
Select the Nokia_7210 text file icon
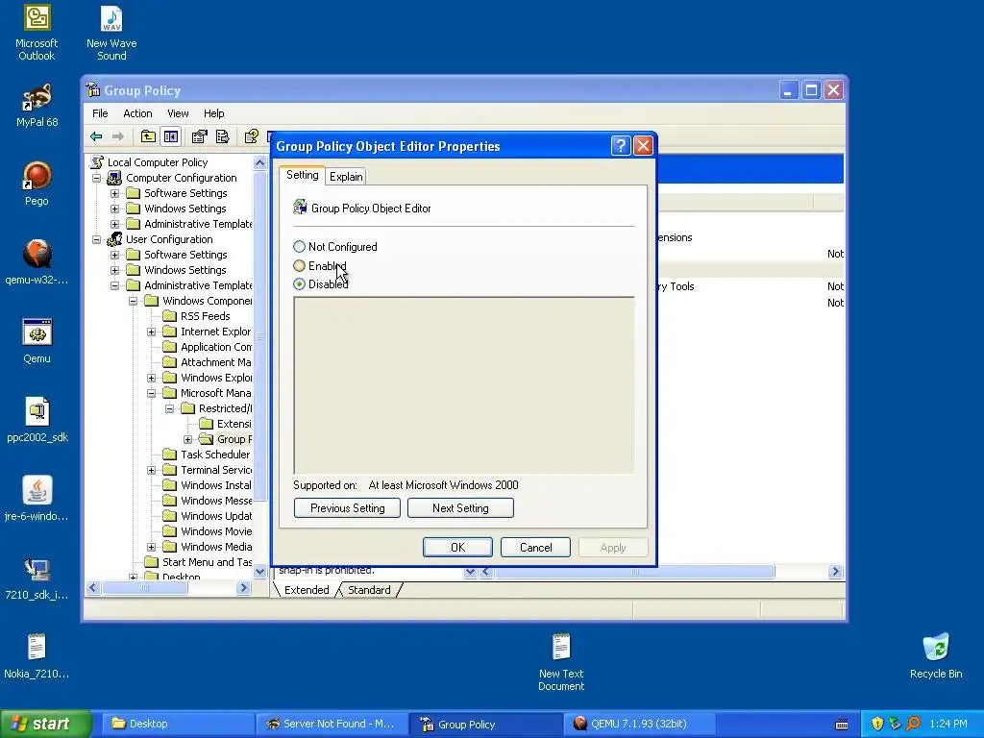coord(37,656)
